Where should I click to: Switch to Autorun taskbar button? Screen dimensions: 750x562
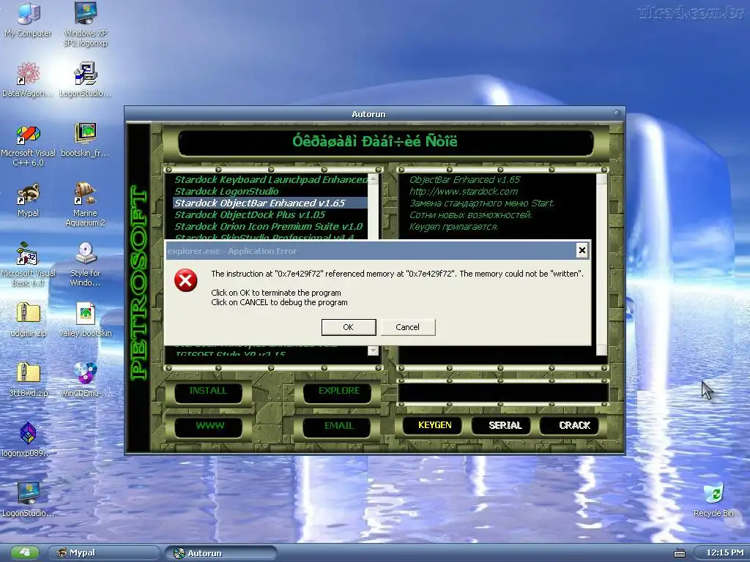pos(221,553)
